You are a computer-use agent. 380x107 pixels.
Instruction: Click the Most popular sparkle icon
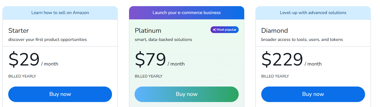point(214,30)
